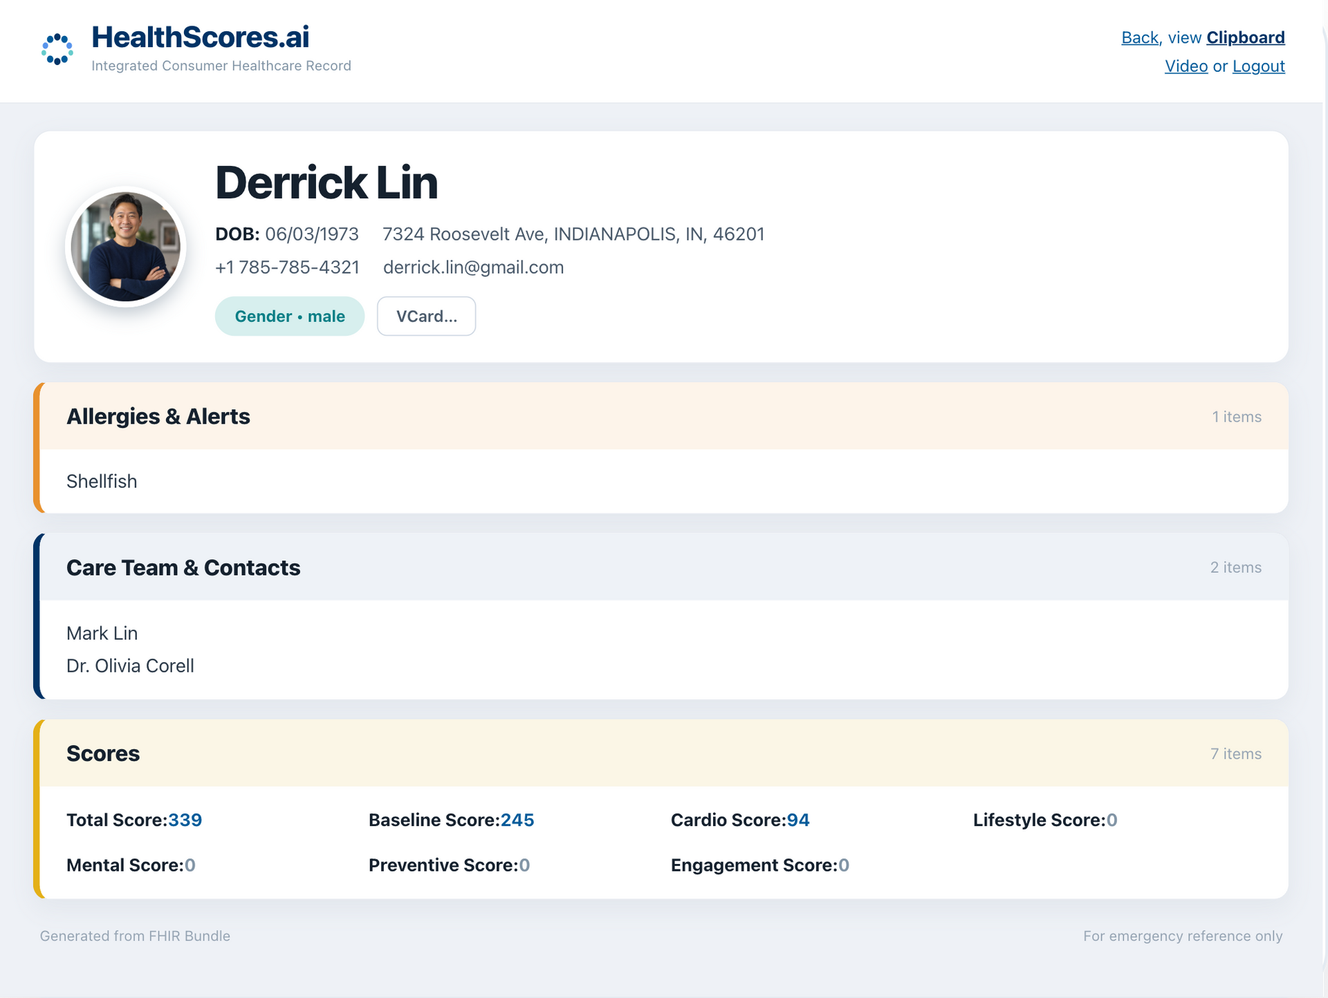Click the Total Score value 339

(x=185, y=820)
